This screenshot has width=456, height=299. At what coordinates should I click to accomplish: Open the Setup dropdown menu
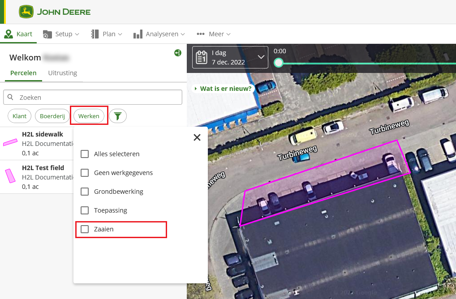click(61, 34)
